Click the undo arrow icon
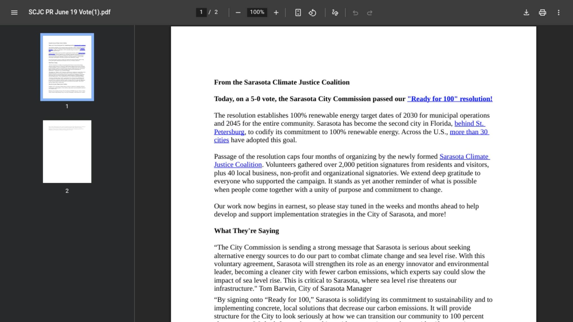This screenshot has height=322, width=573. pyautogui.click(x=355, y=13)
